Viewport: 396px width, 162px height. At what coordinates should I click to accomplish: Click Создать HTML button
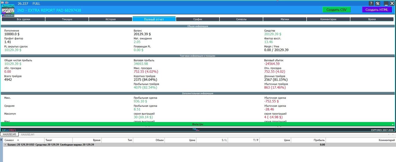[x=377, y=10]
